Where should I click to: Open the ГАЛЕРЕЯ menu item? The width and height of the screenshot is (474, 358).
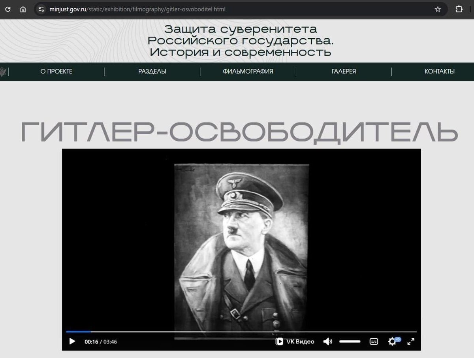click(x=344, y=72)
